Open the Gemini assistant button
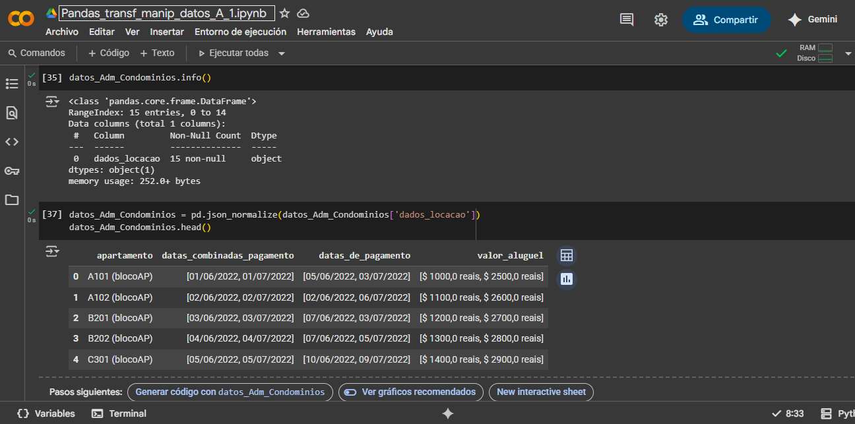This screenshot has width=855, height=424. pos(813,20)
